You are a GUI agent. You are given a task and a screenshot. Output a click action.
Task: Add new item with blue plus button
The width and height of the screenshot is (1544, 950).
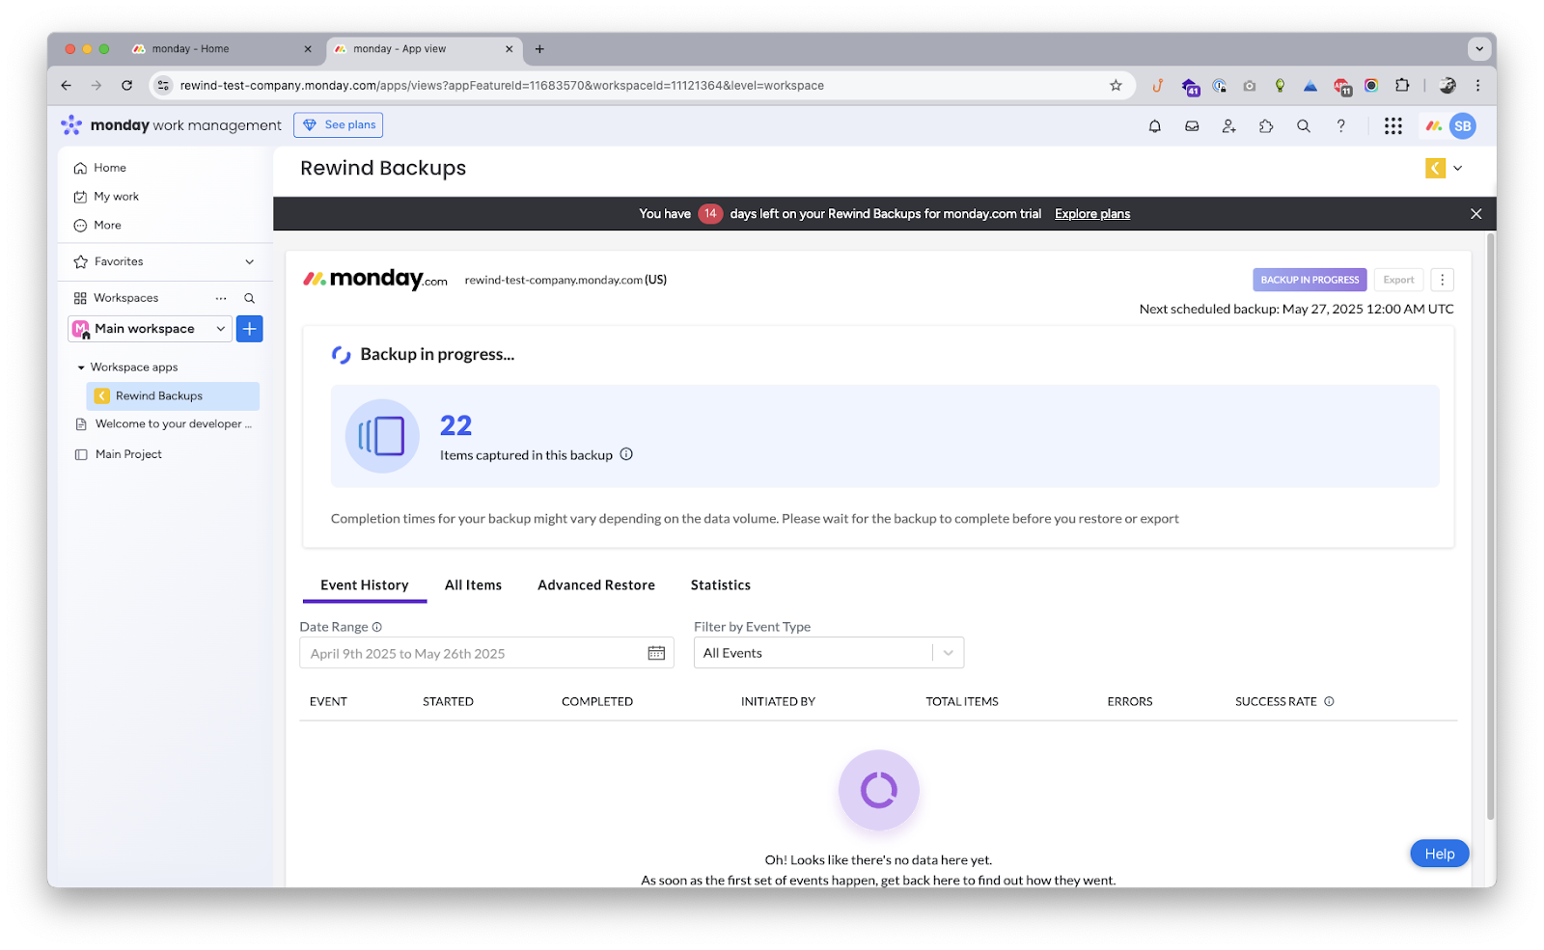click(249, 329)
